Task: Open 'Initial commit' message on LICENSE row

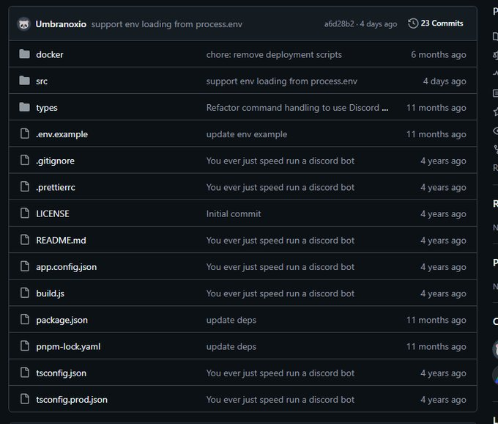Action: pos(234,213)
